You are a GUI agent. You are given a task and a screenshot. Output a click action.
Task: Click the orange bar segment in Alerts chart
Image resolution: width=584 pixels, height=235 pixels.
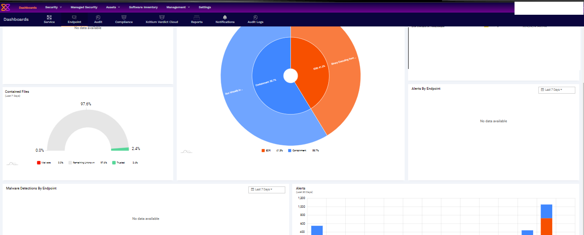[546, 226]
